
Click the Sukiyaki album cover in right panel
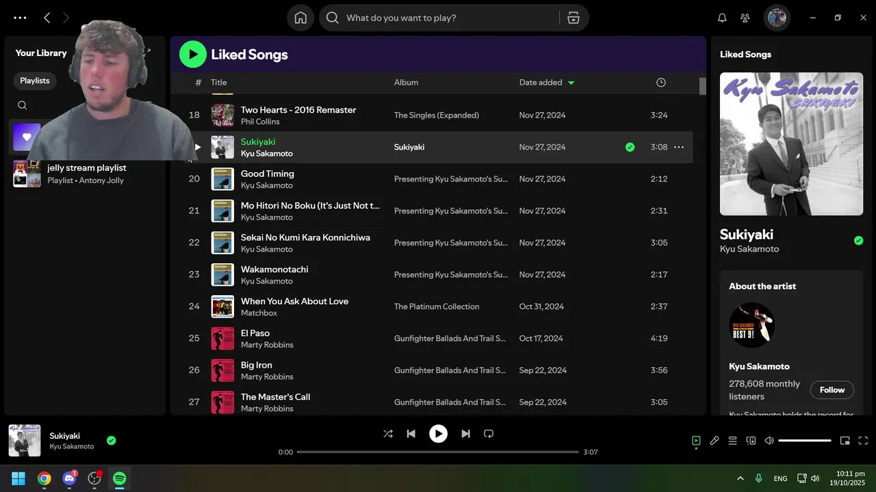[x=791, y=143]
